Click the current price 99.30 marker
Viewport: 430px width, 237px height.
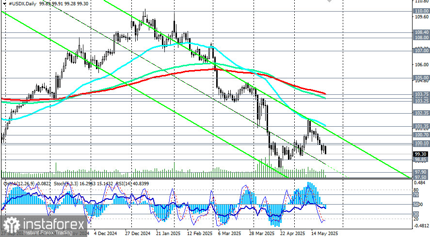coord(421,154)
